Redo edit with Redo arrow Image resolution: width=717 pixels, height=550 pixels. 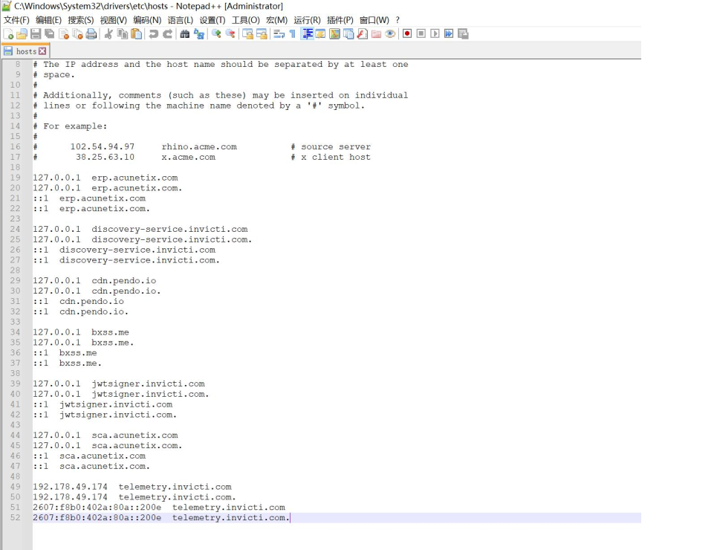tap(167, 34)
